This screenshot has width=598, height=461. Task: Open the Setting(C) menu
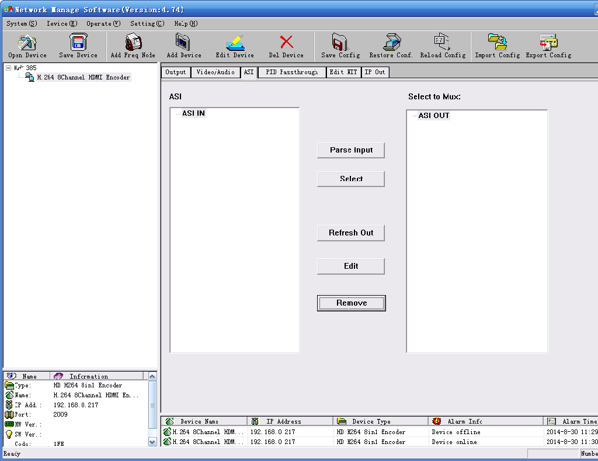click(147, 23)
